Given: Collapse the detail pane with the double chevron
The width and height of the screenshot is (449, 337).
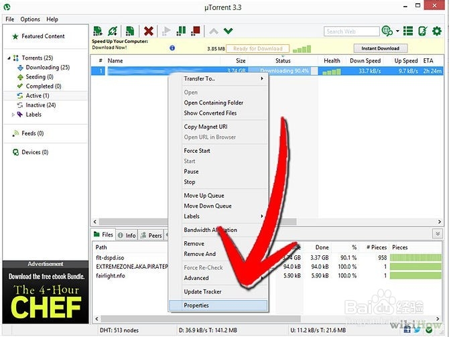Looking at the screenshot, I should [437, 234].
